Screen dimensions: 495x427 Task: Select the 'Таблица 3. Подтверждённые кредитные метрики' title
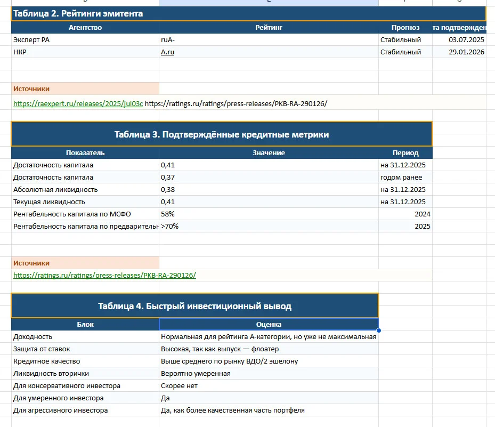click(222, 134)
